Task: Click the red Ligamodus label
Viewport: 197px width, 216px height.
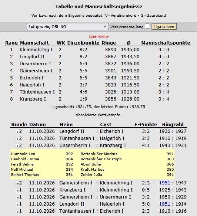Action: point(98,36)
